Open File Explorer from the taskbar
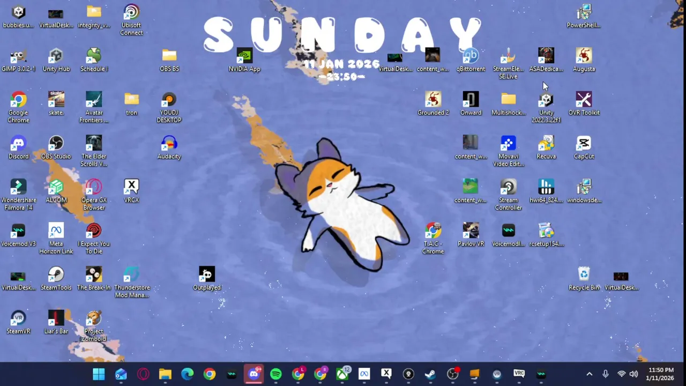The width and height of the screenshot is (686, 386). point(165,374)
